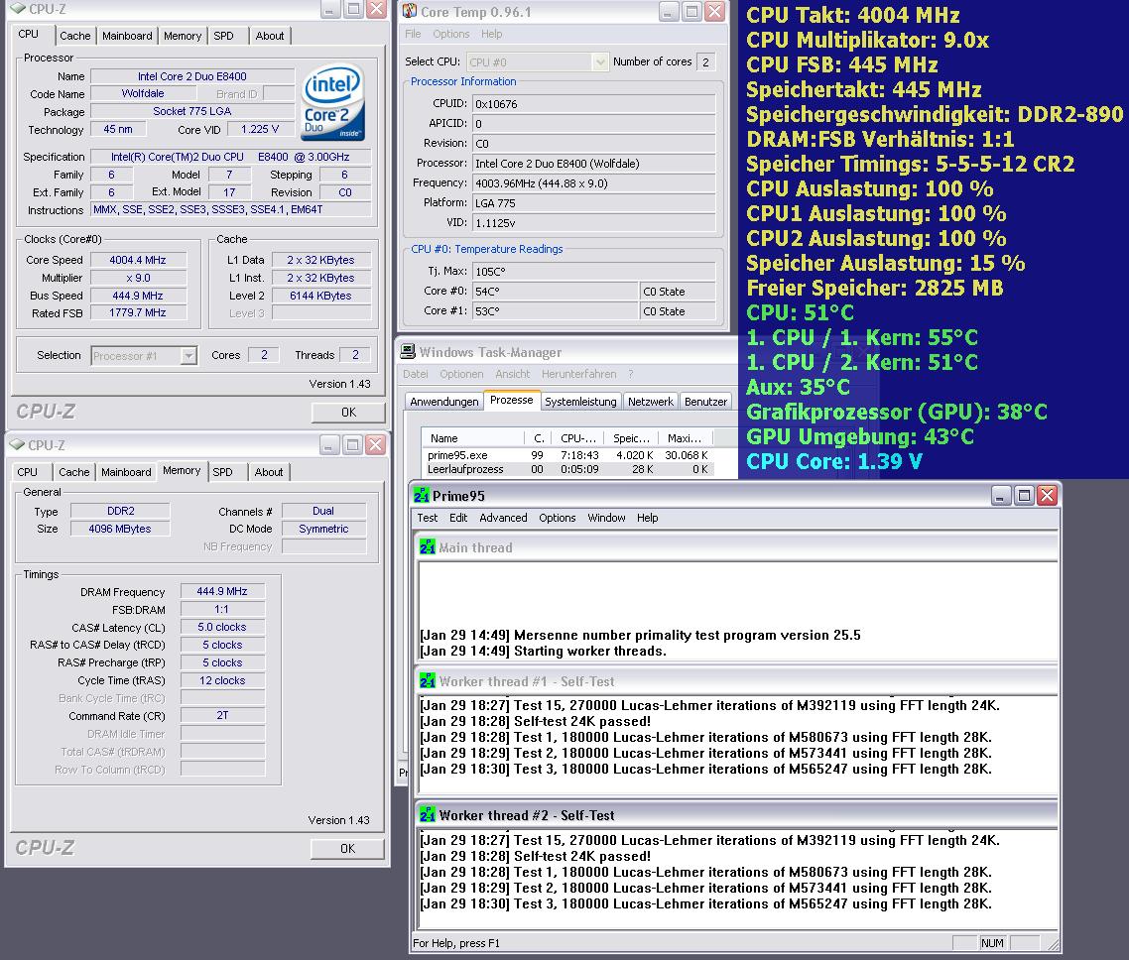Viewport: 1129px width, 960px height.
Task: Open Prime95 Advanced menu
Action: pos(503,518)
